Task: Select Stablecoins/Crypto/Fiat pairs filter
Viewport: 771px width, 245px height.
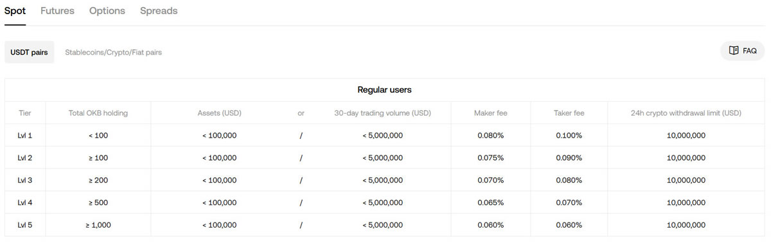Action: click(113, 52)
